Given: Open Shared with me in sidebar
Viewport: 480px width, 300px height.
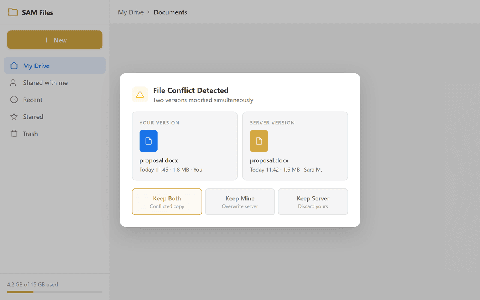Looking at the screenshot, I should tap(45, 83).
